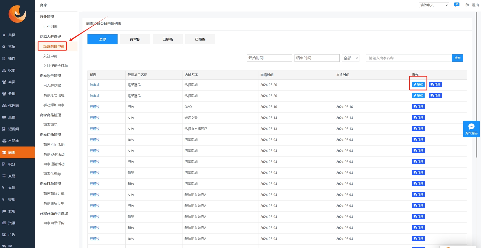Open the 购买源码 chat widget
This screenshot has height=248, width=481.
coord(471,129)
